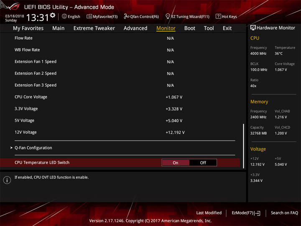This screenshot has width=301, height=226.
Task: Click memory capacity 32768 MB value
Action: pos(258,133)
